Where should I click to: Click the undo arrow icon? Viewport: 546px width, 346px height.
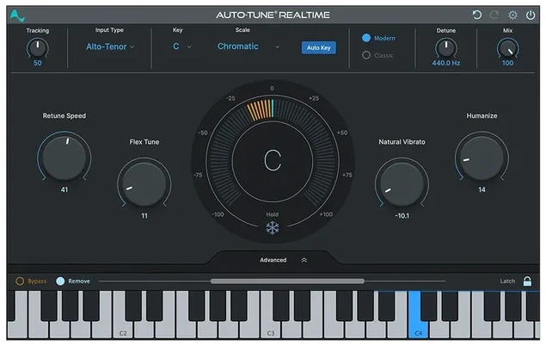click(476, 15)
